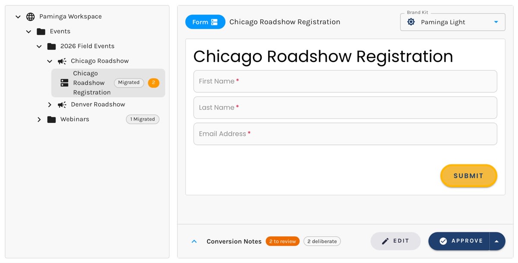Click the large form heading in the preview

(323, 56)
